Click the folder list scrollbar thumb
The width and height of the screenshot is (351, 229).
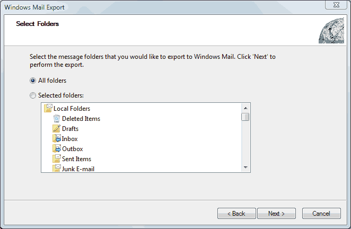tap(245, 117)
